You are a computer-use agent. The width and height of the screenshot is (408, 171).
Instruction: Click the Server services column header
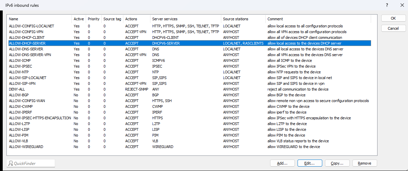click(186, 19)
